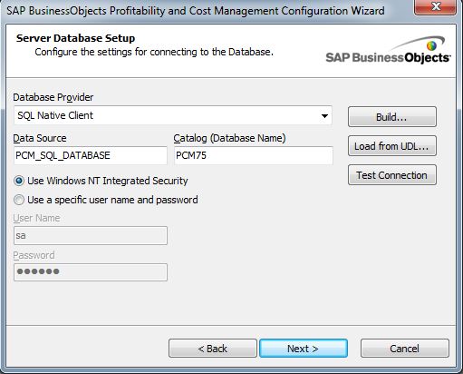Click Load from UDL... button
463x374 pixels.
[392, 146]
